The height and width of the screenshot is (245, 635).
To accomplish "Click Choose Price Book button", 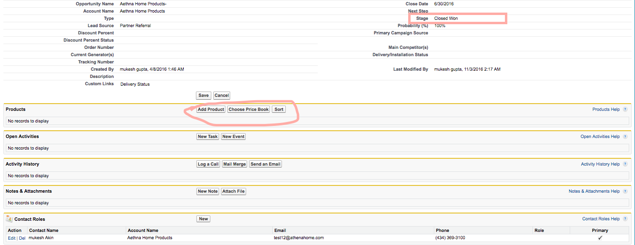I will (x=249, y=109).
